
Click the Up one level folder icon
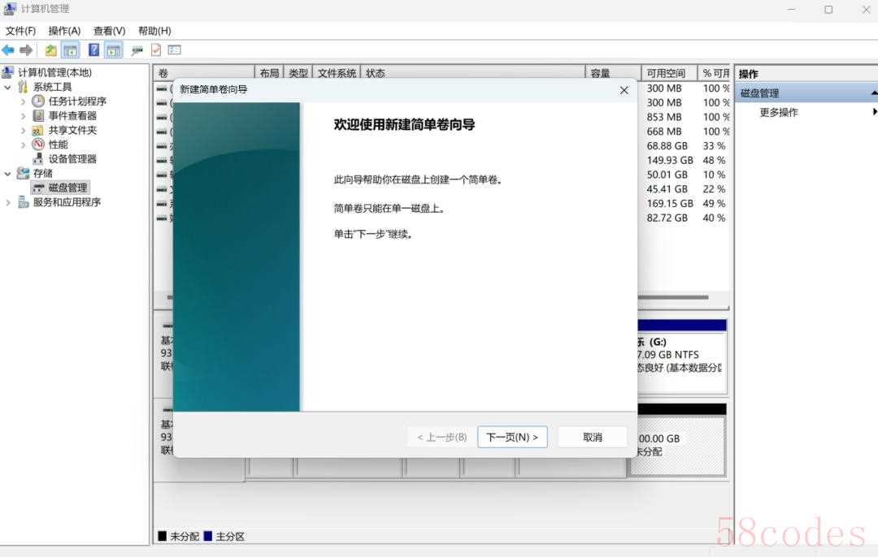coord(50,50)
